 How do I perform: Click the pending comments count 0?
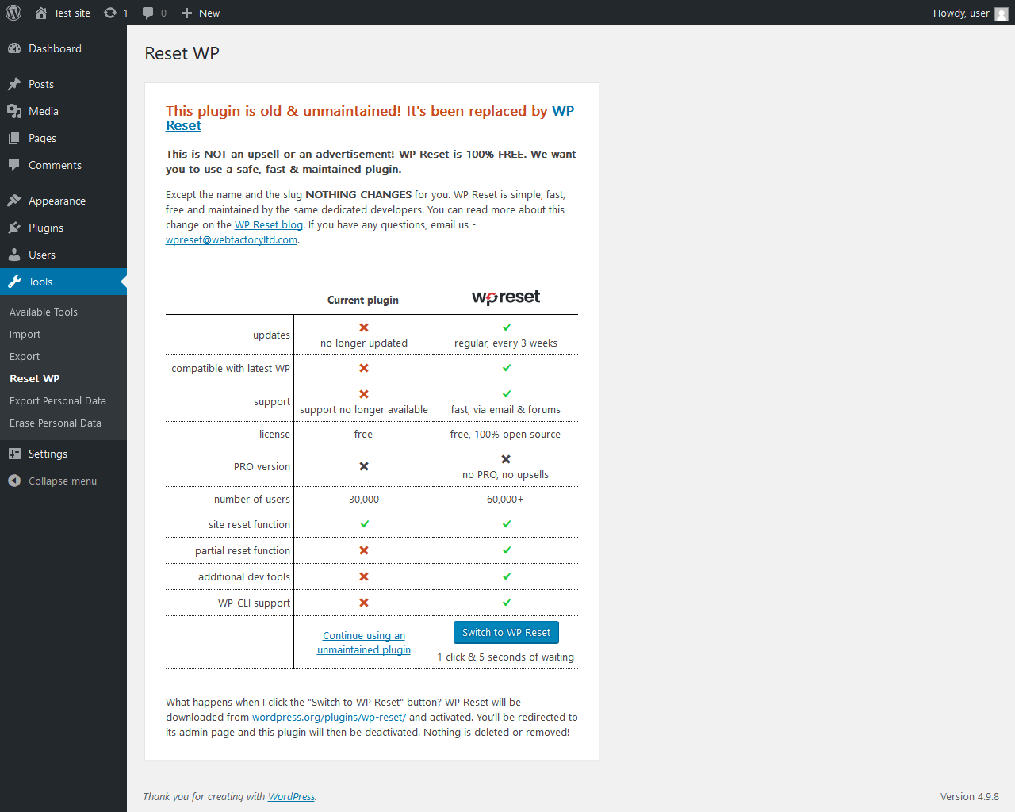click(x=163, y=13)
